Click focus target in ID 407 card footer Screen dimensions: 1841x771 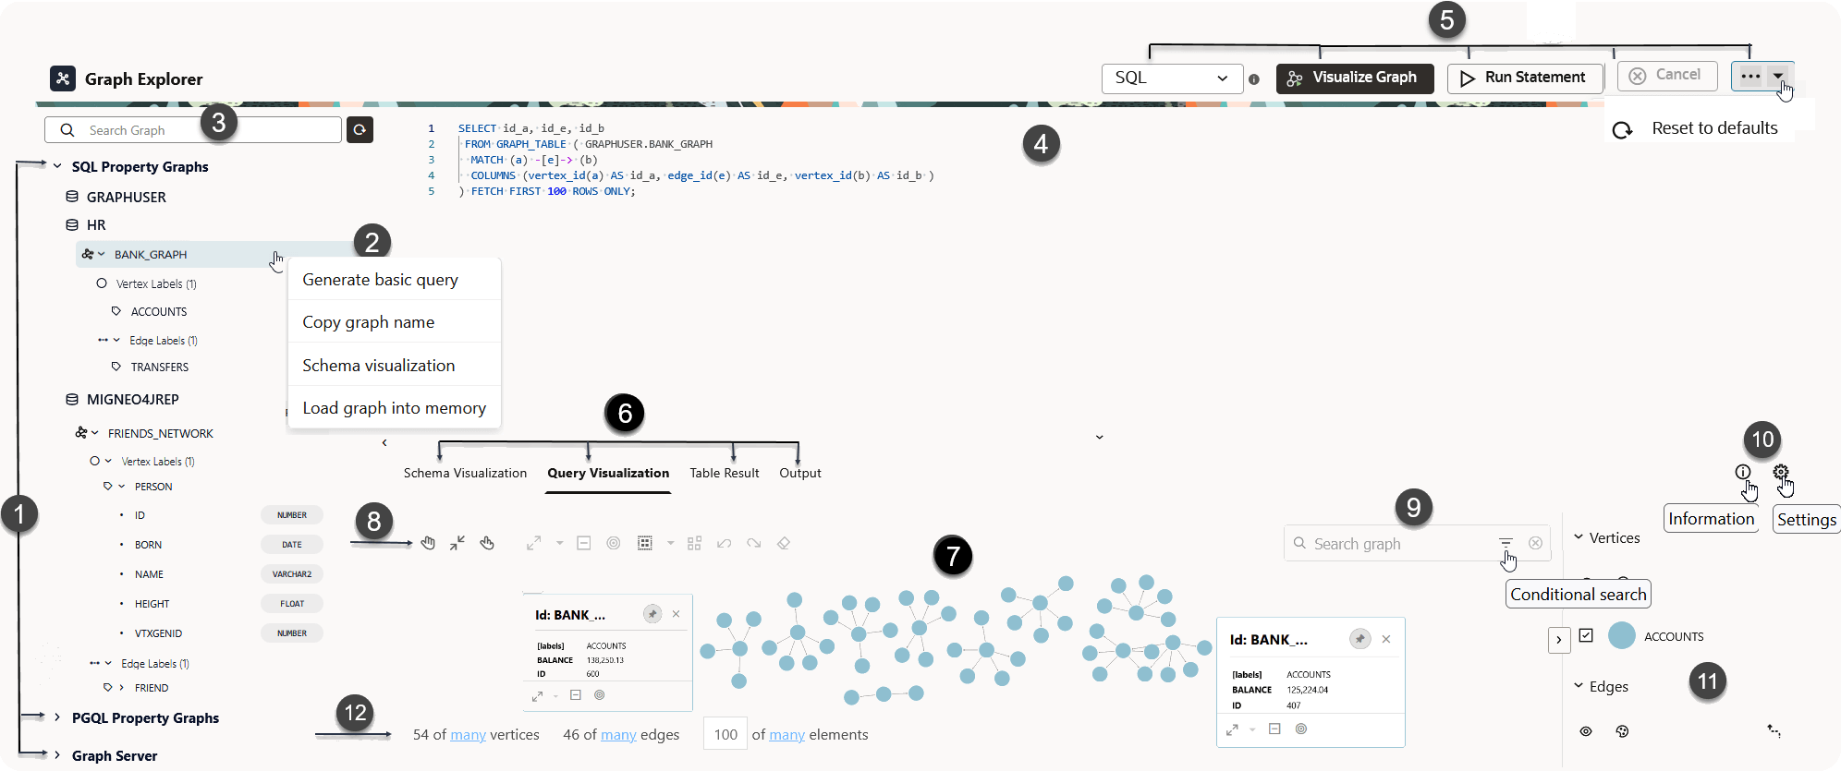coord(1300,729)
